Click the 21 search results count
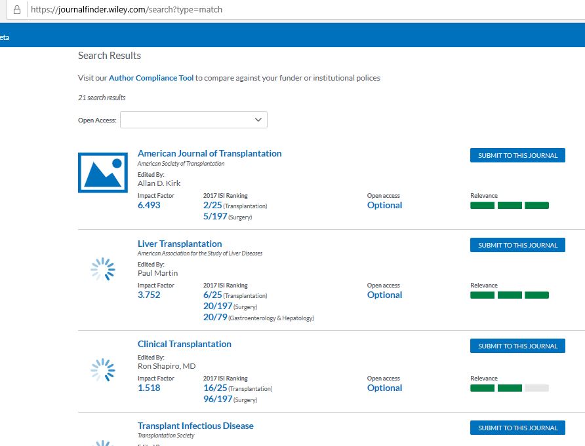This screenshot has height=446, width=585. point(102,98)
